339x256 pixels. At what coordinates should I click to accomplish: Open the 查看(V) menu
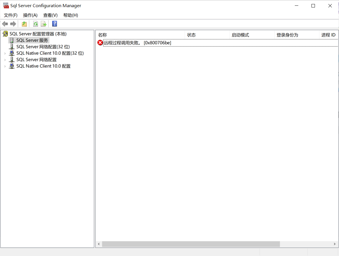(50, 15)
